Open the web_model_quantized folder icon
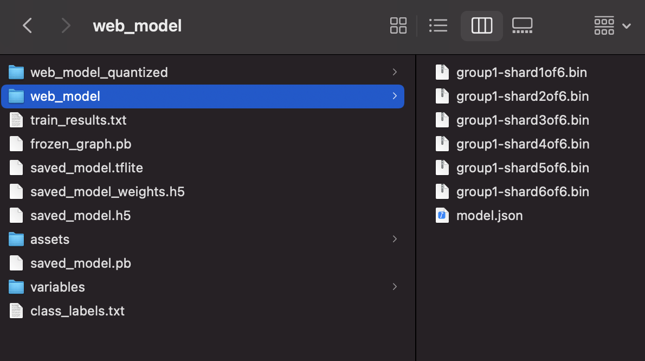 [x=16, y=72]
